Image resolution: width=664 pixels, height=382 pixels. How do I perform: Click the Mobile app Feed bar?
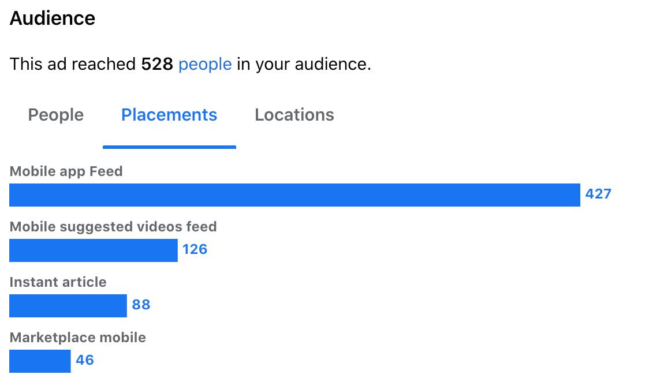(294, 195)
